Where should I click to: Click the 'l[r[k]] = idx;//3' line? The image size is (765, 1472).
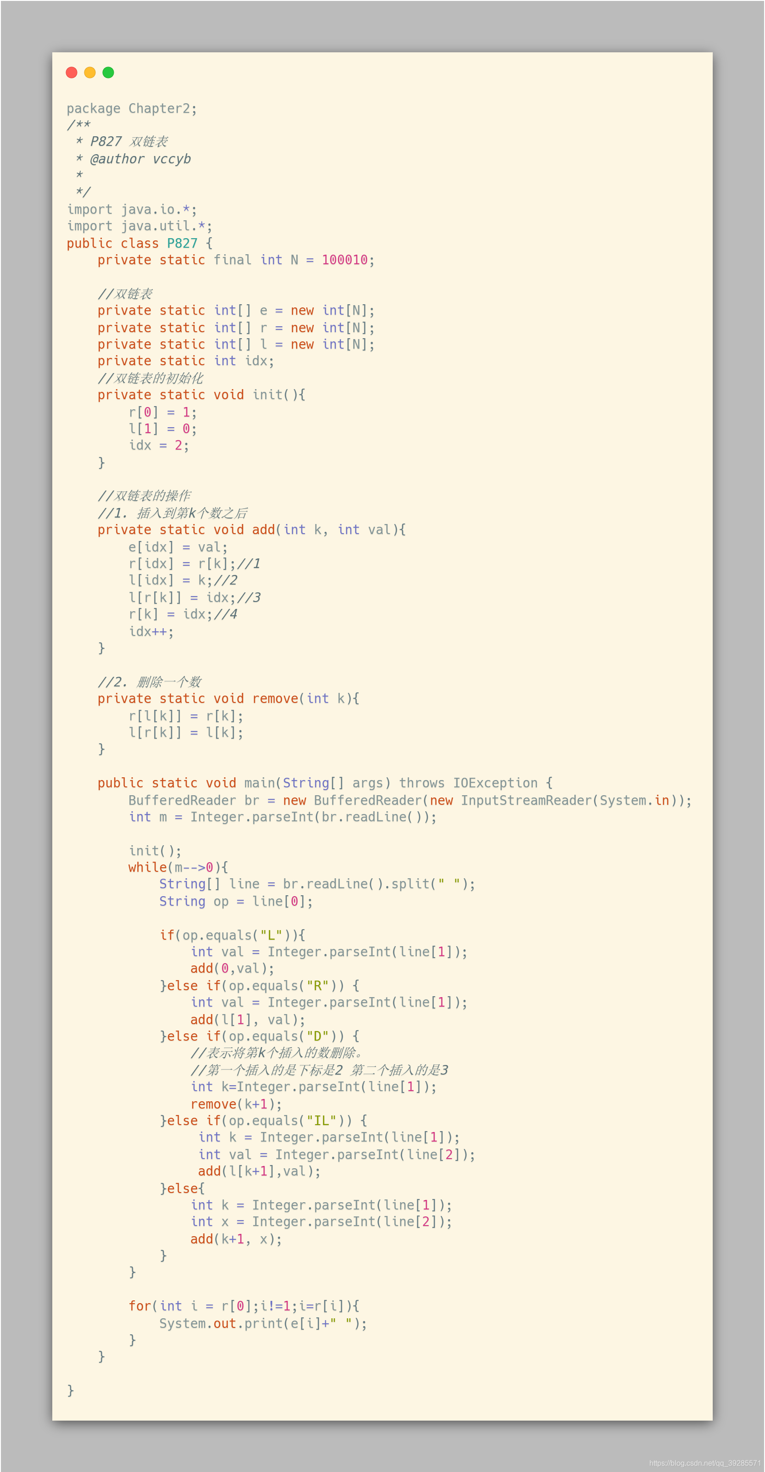(194, 597)
